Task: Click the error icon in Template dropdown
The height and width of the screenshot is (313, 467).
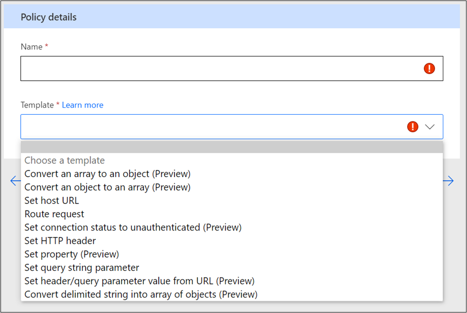Action: pos(412,127)
